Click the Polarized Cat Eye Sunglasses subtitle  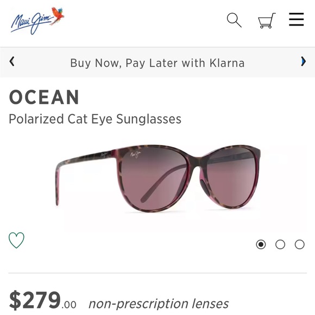95,119
